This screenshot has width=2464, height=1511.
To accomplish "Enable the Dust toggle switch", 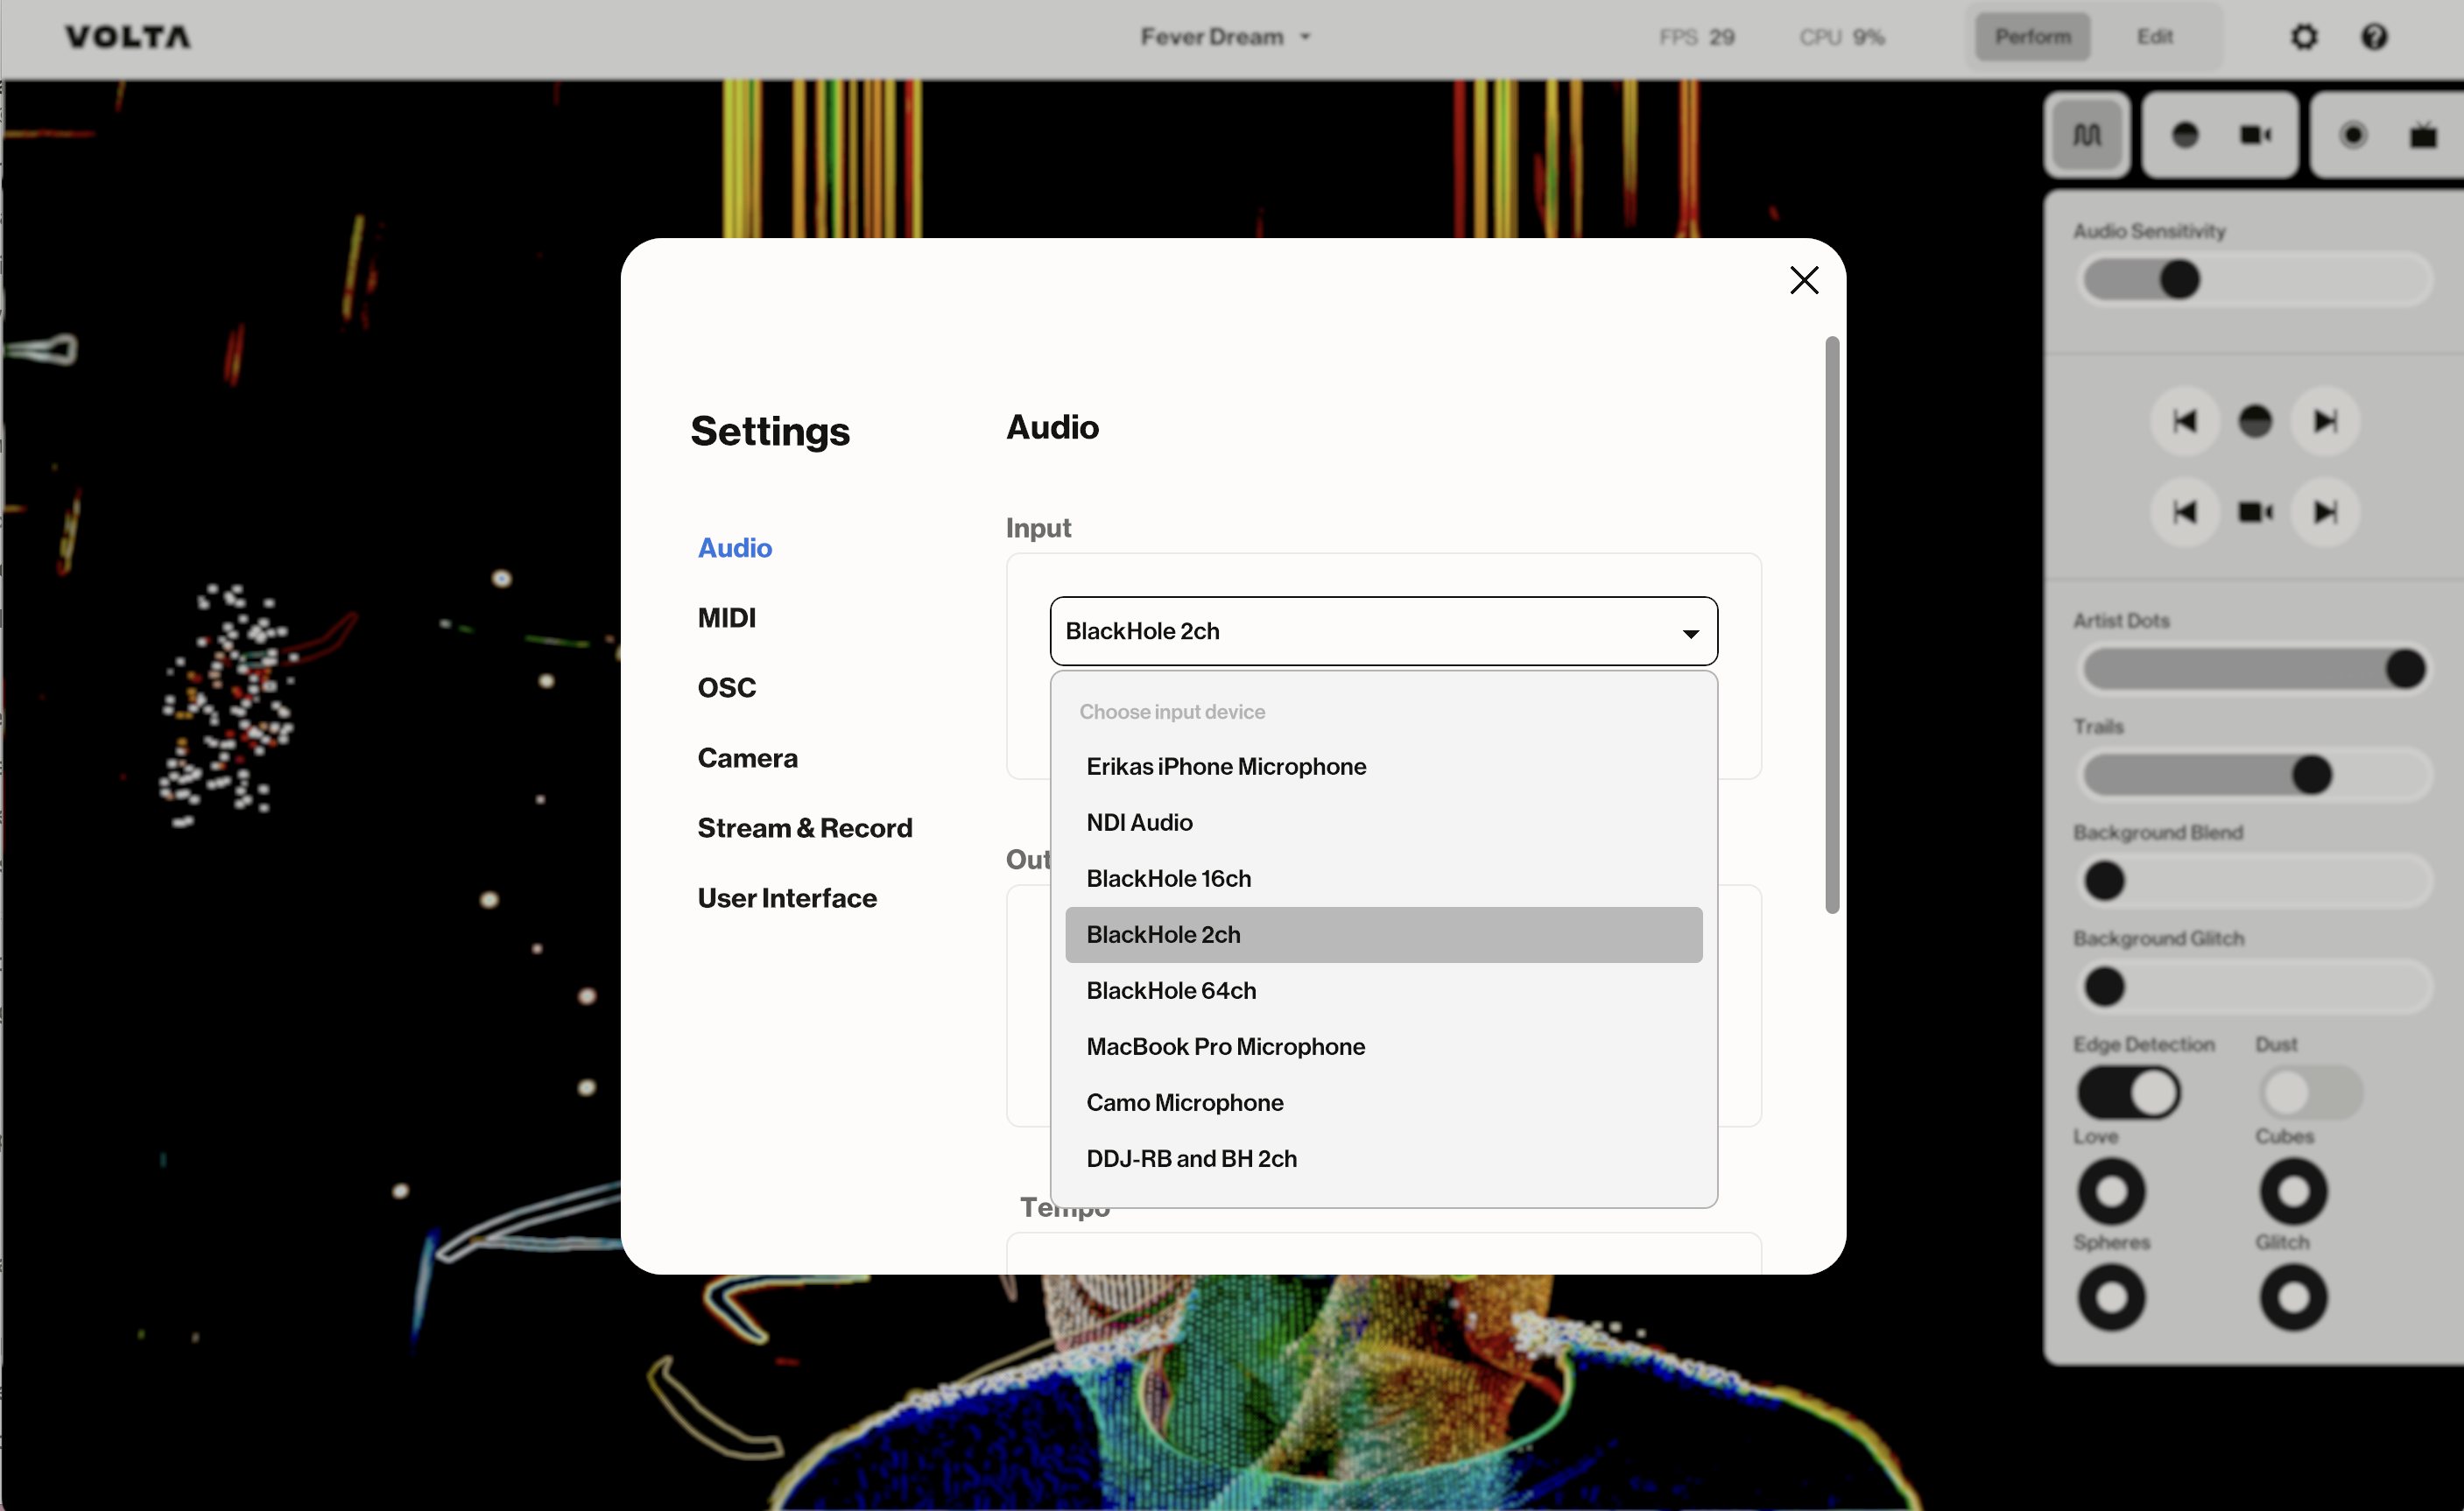I will 2309,1092.
